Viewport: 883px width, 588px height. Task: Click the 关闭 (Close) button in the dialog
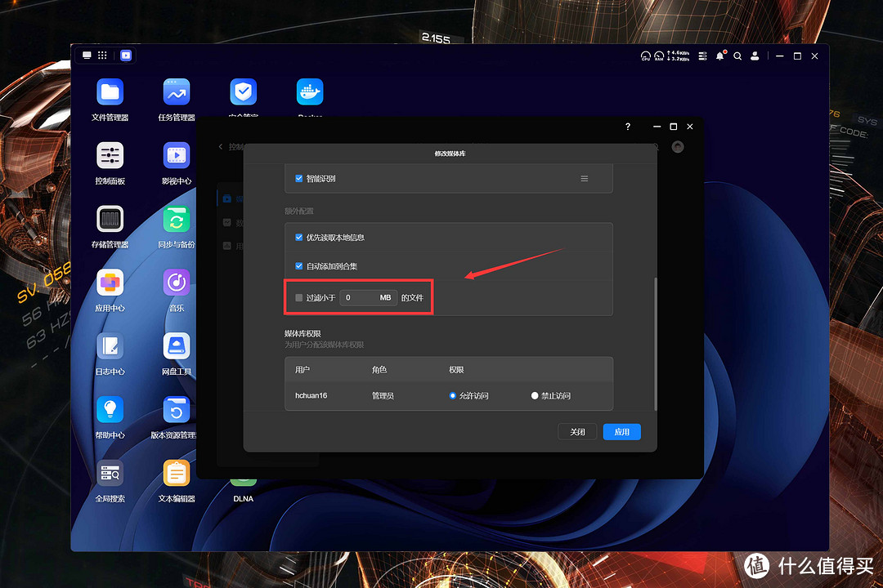577,431
